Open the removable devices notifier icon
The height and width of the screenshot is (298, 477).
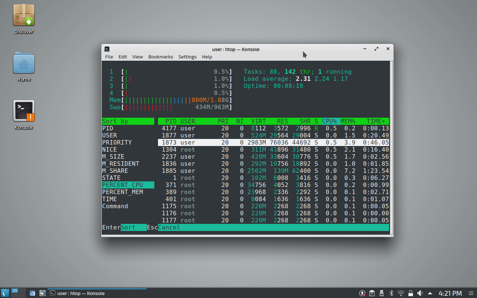tap(381, 293)
